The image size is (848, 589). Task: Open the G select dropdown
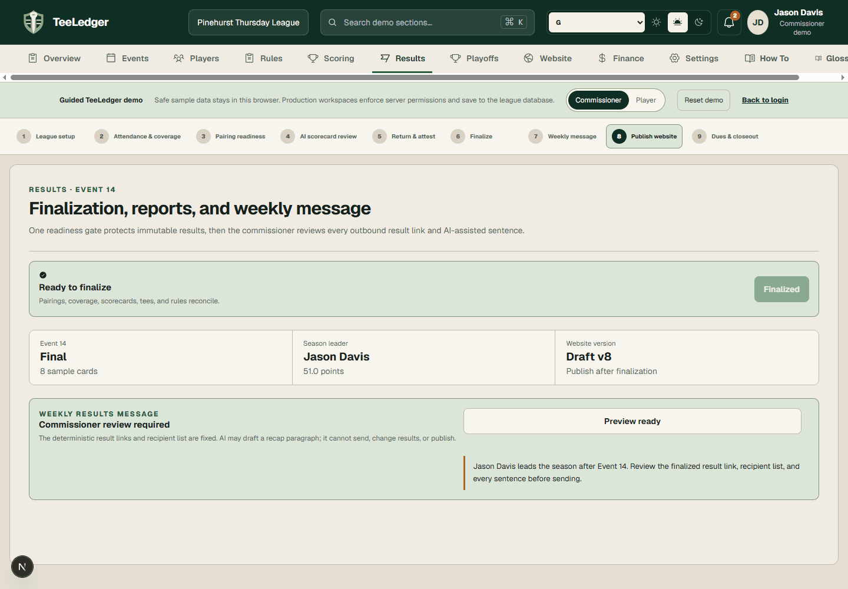click(597, 22)
